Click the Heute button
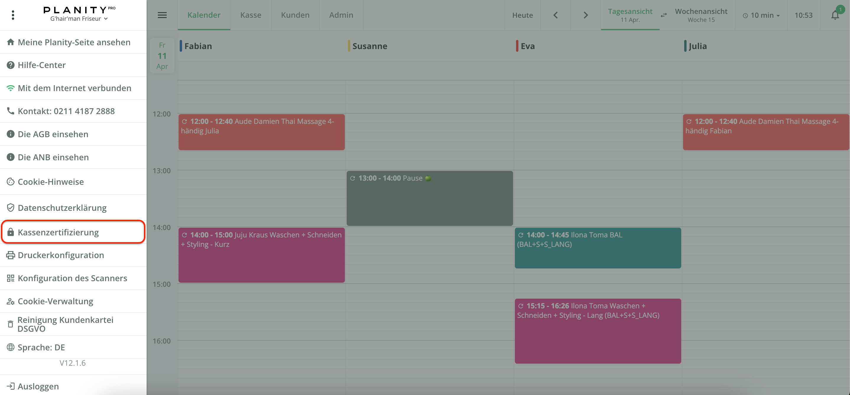This screenshot has height=395, width=850. click(522, 15)
